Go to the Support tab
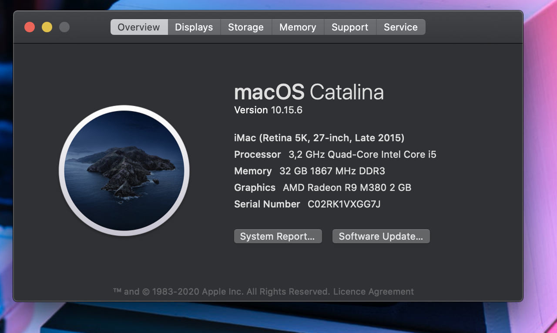This screenshot has height=333, width=557. point(350,27)
